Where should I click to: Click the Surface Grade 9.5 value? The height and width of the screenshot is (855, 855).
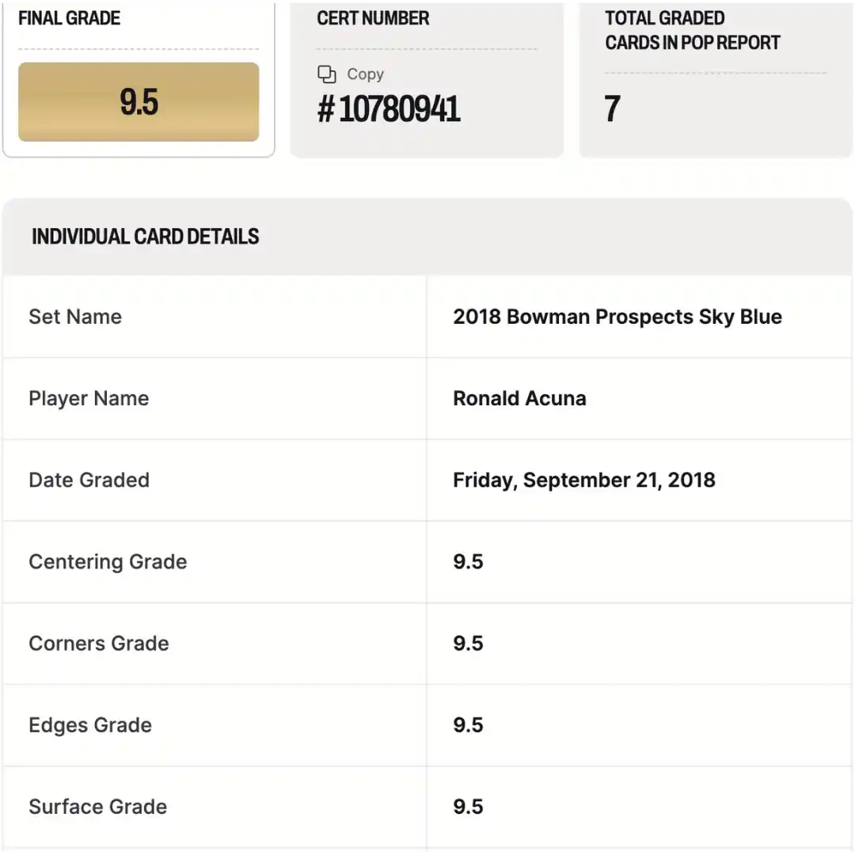point(469,807)
